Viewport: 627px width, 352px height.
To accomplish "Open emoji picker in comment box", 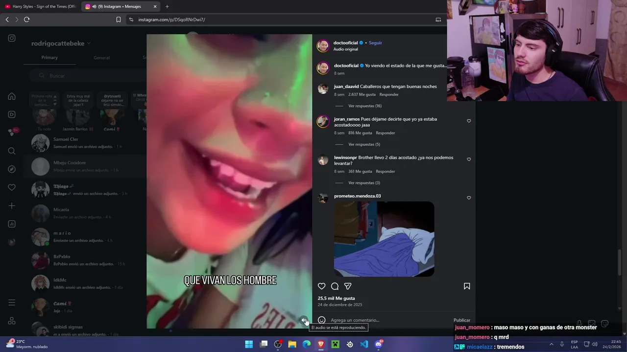I will [322, 320].
